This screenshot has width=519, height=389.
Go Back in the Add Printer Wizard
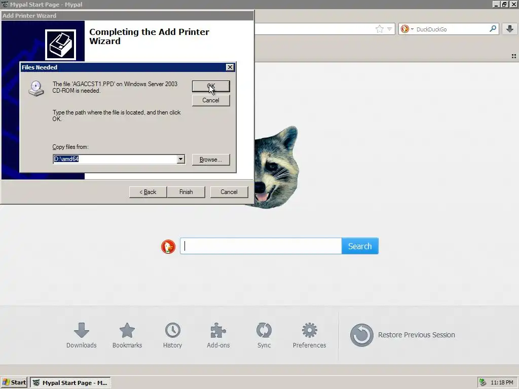tap(147, 192)
